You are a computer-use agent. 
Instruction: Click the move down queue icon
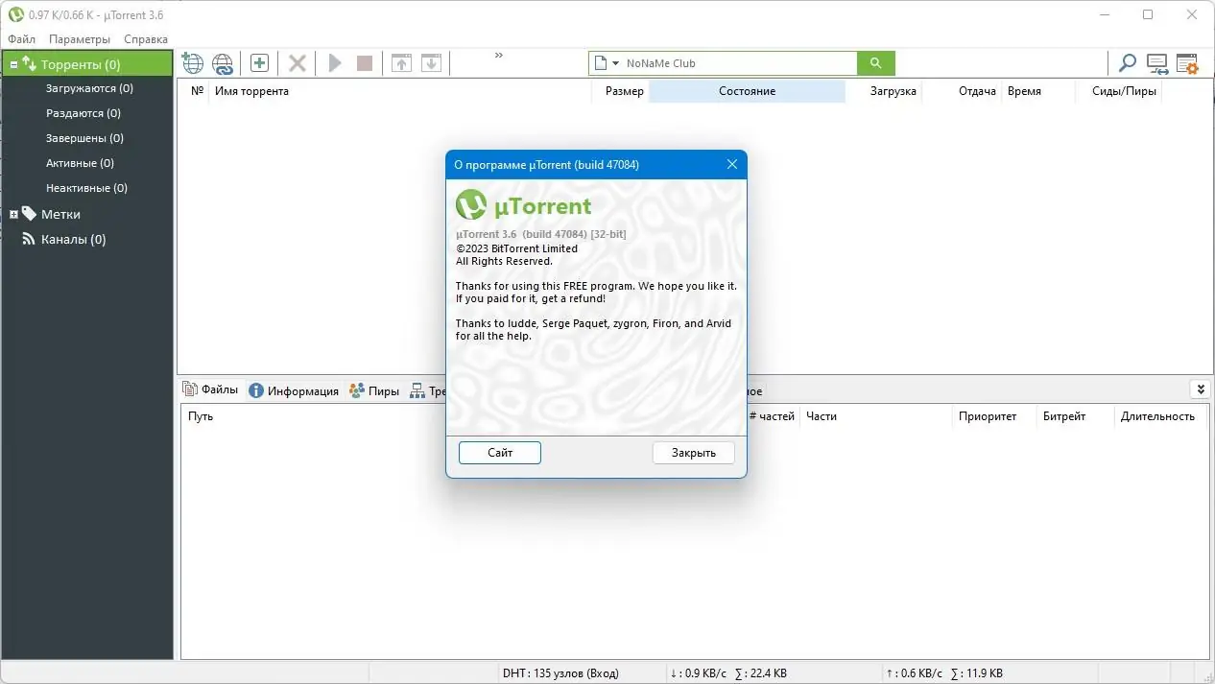click(x=432, y=63)
